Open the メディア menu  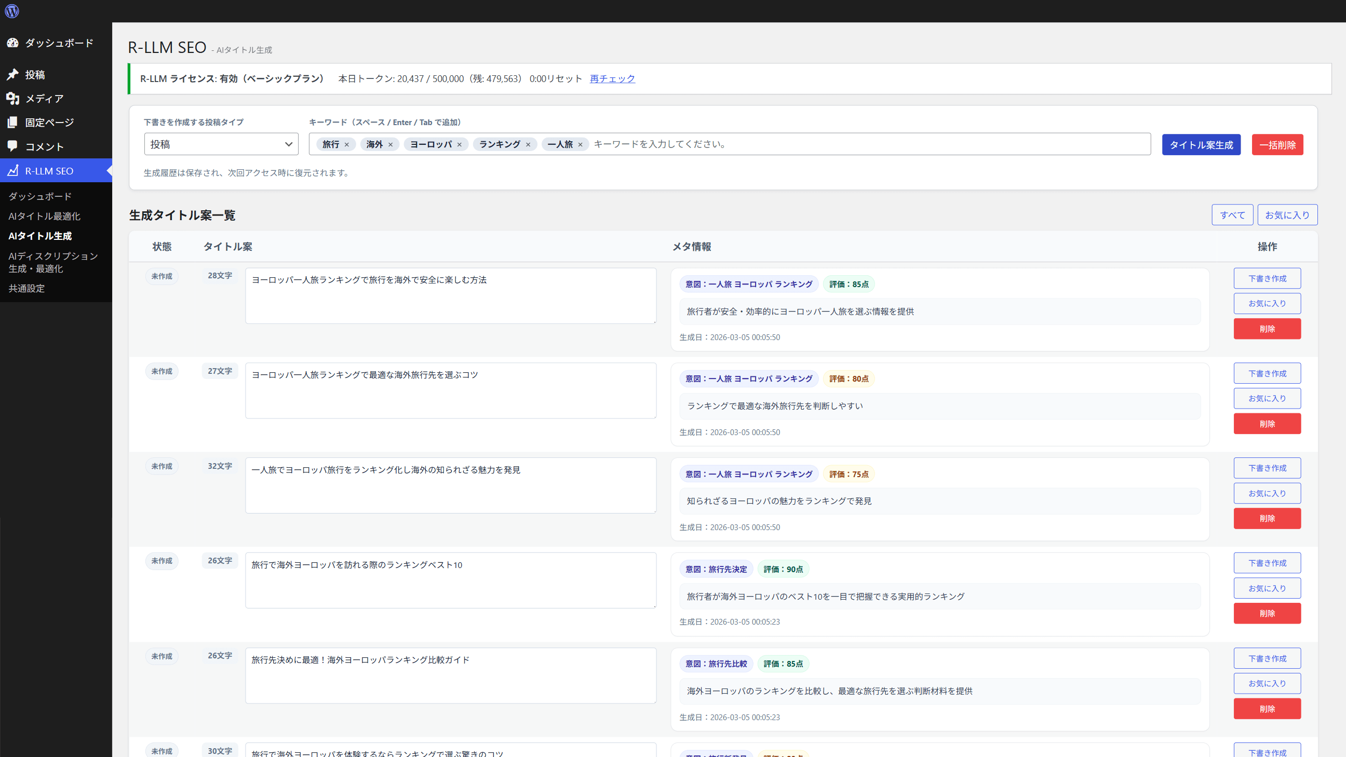point(56,99)
